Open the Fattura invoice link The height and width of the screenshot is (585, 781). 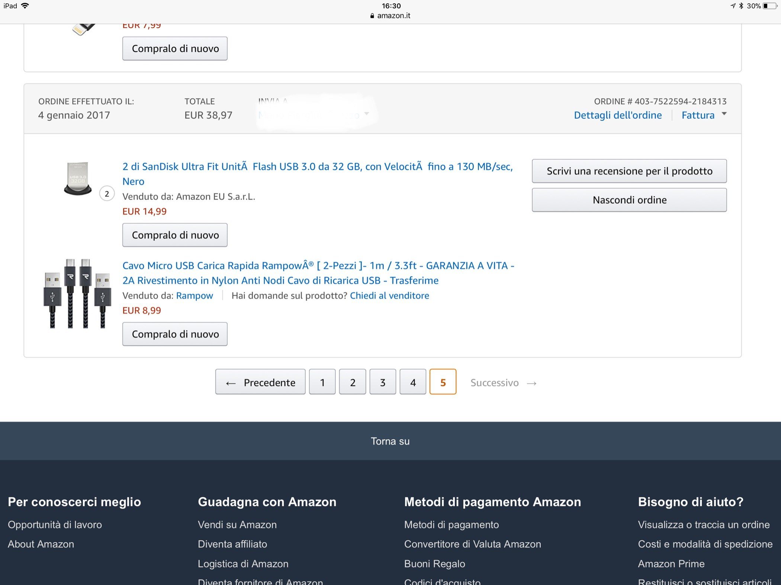point(698,115)
